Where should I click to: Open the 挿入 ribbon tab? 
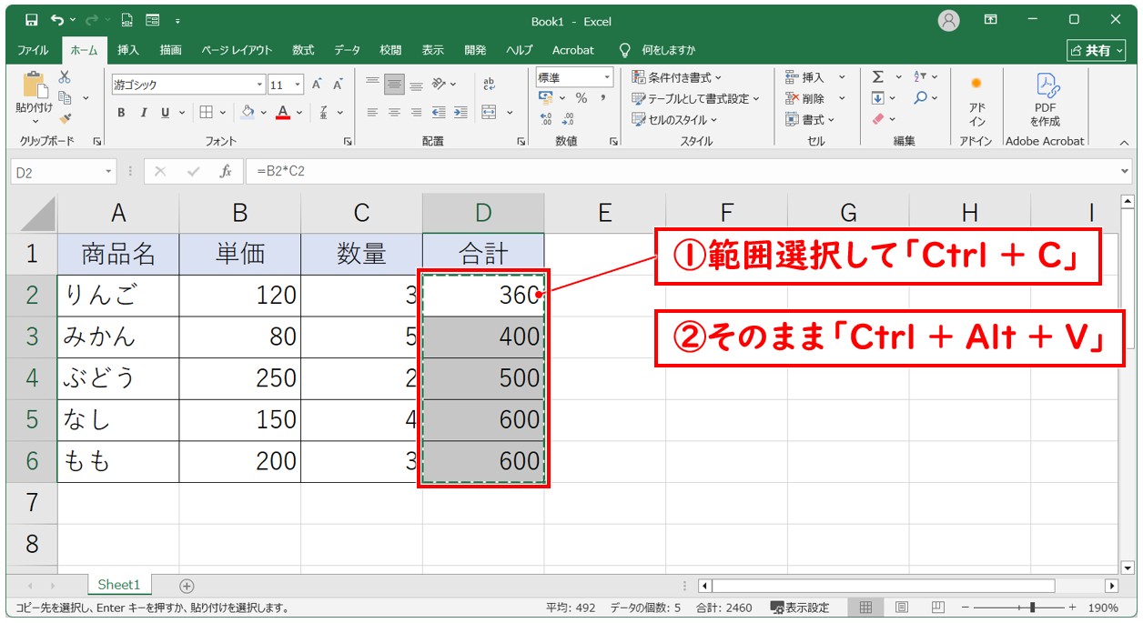[x=128, y=50]
